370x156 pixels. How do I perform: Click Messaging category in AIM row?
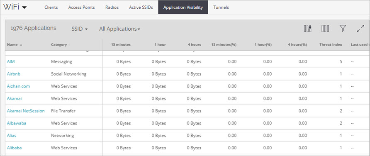[x=61, y=61]
